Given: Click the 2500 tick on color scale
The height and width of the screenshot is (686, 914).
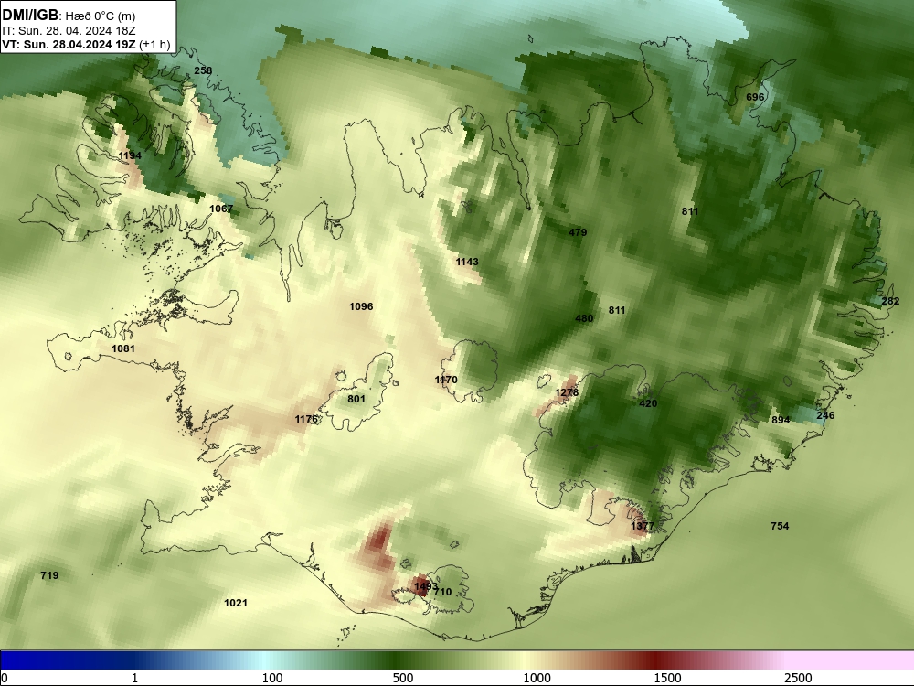Looking at the screenshot, I should [x=798, y=678].
